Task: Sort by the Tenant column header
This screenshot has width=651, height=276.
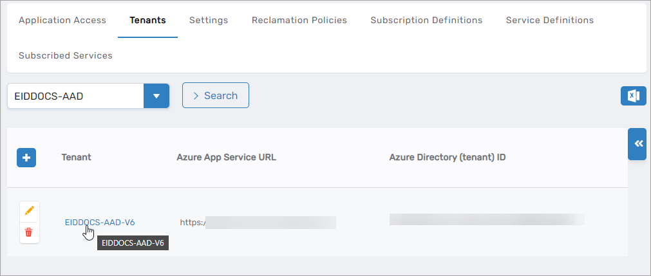Action: pyautogui.click(x=76, y=158)
